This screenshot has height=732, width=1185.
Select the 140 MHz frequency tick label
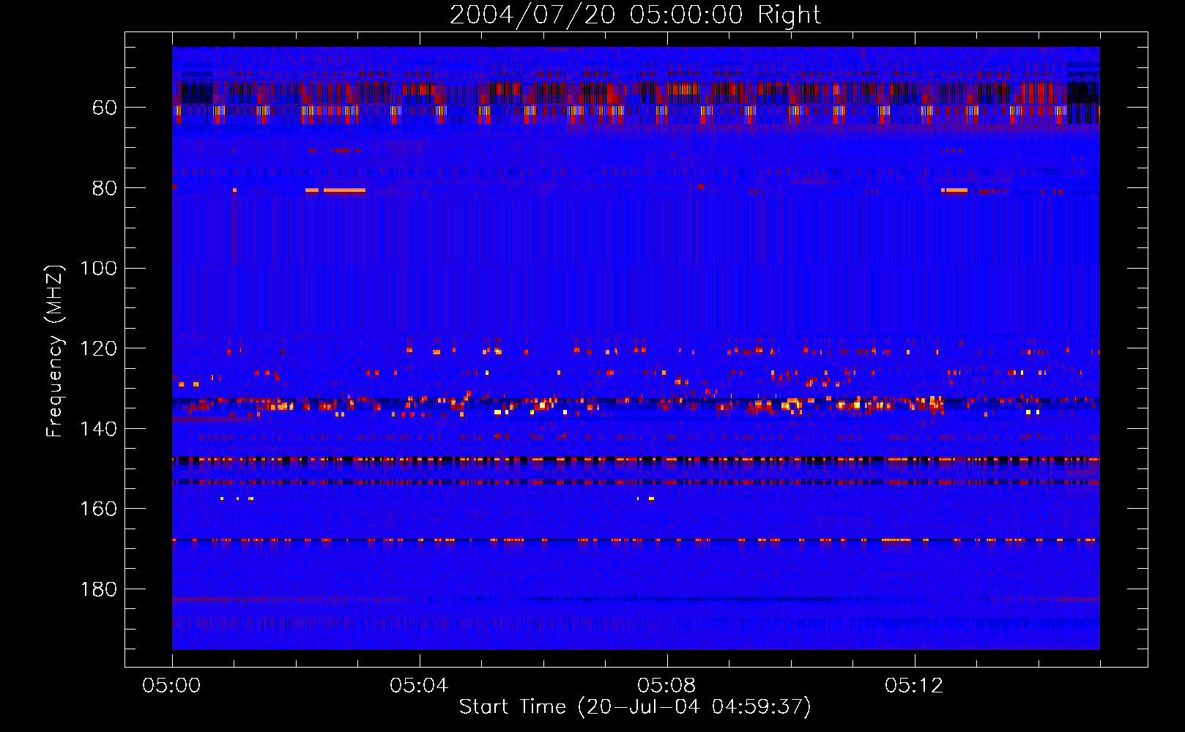(99, 429)
